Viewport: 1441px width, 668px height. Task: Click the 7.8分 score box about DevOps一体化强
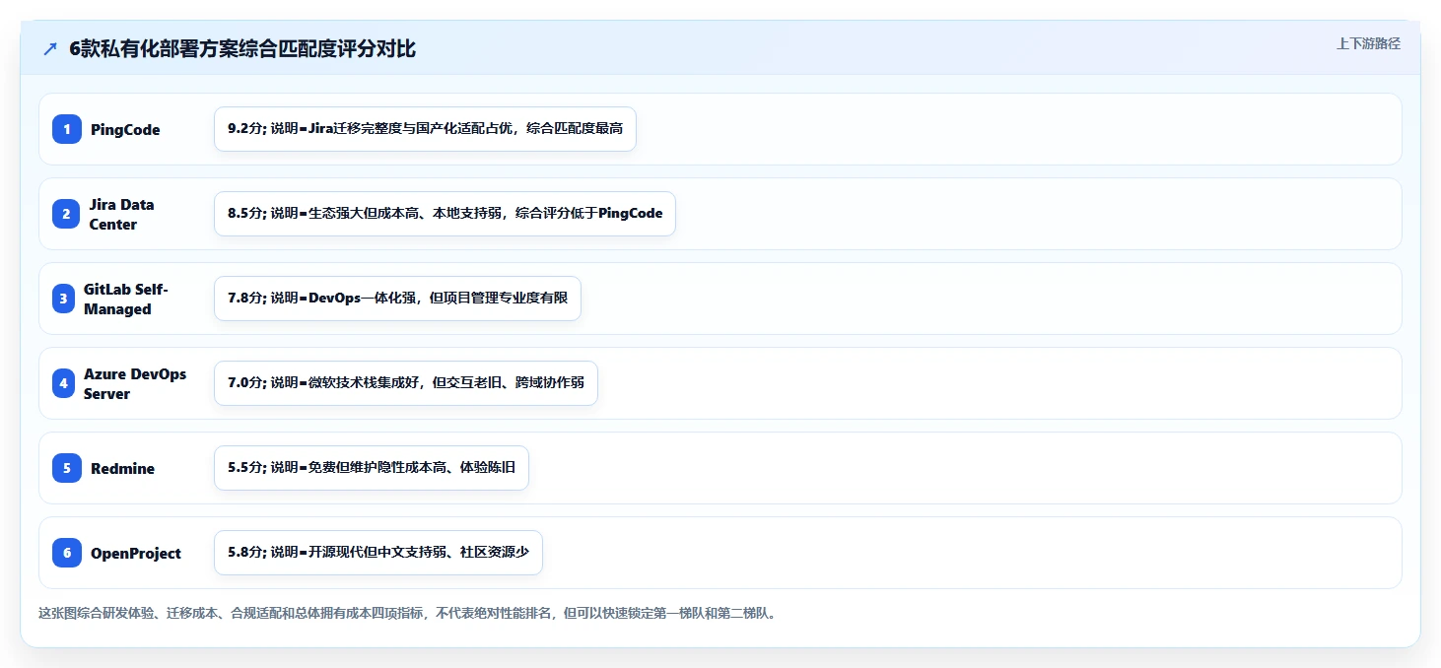pos(397,299)
